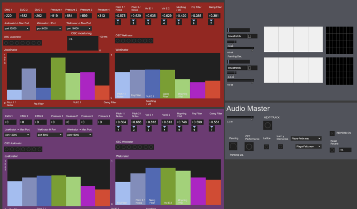
Task: Click the gain slider above Panning Der.
Action: (240, 49)
